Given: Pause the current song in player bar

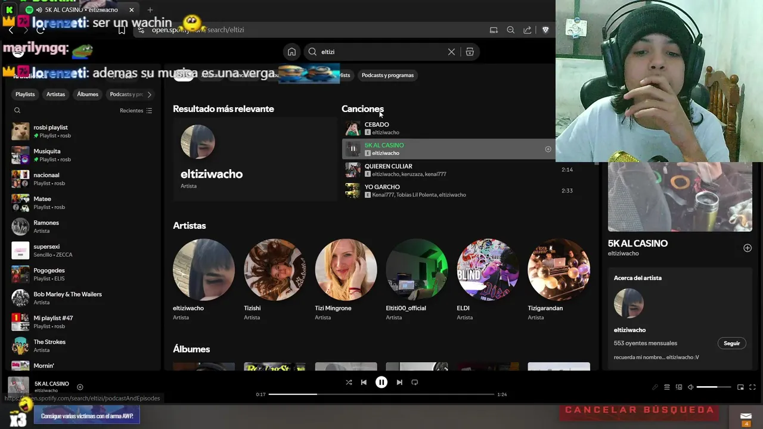Looking at the screenshot, I should tap(381, 383).
